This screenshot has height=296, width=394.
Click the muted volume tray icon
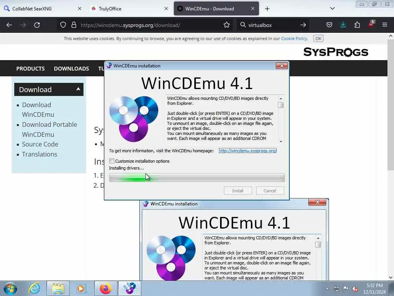pos(355,289)
